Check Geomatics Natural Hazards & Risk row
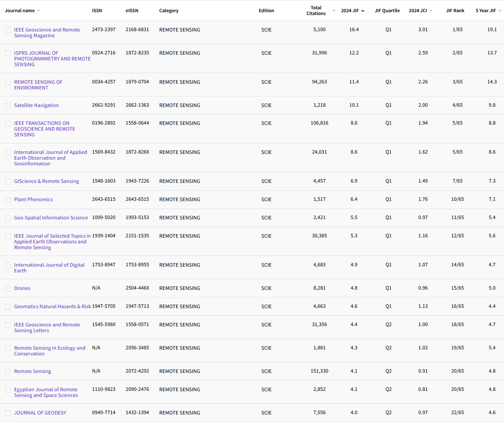504x422 pixels. click(8, 307)
